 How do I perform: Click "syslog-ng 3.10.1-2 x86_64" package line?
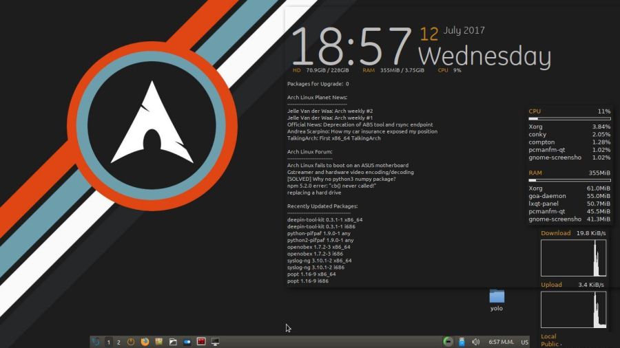[x=320, y=261]
